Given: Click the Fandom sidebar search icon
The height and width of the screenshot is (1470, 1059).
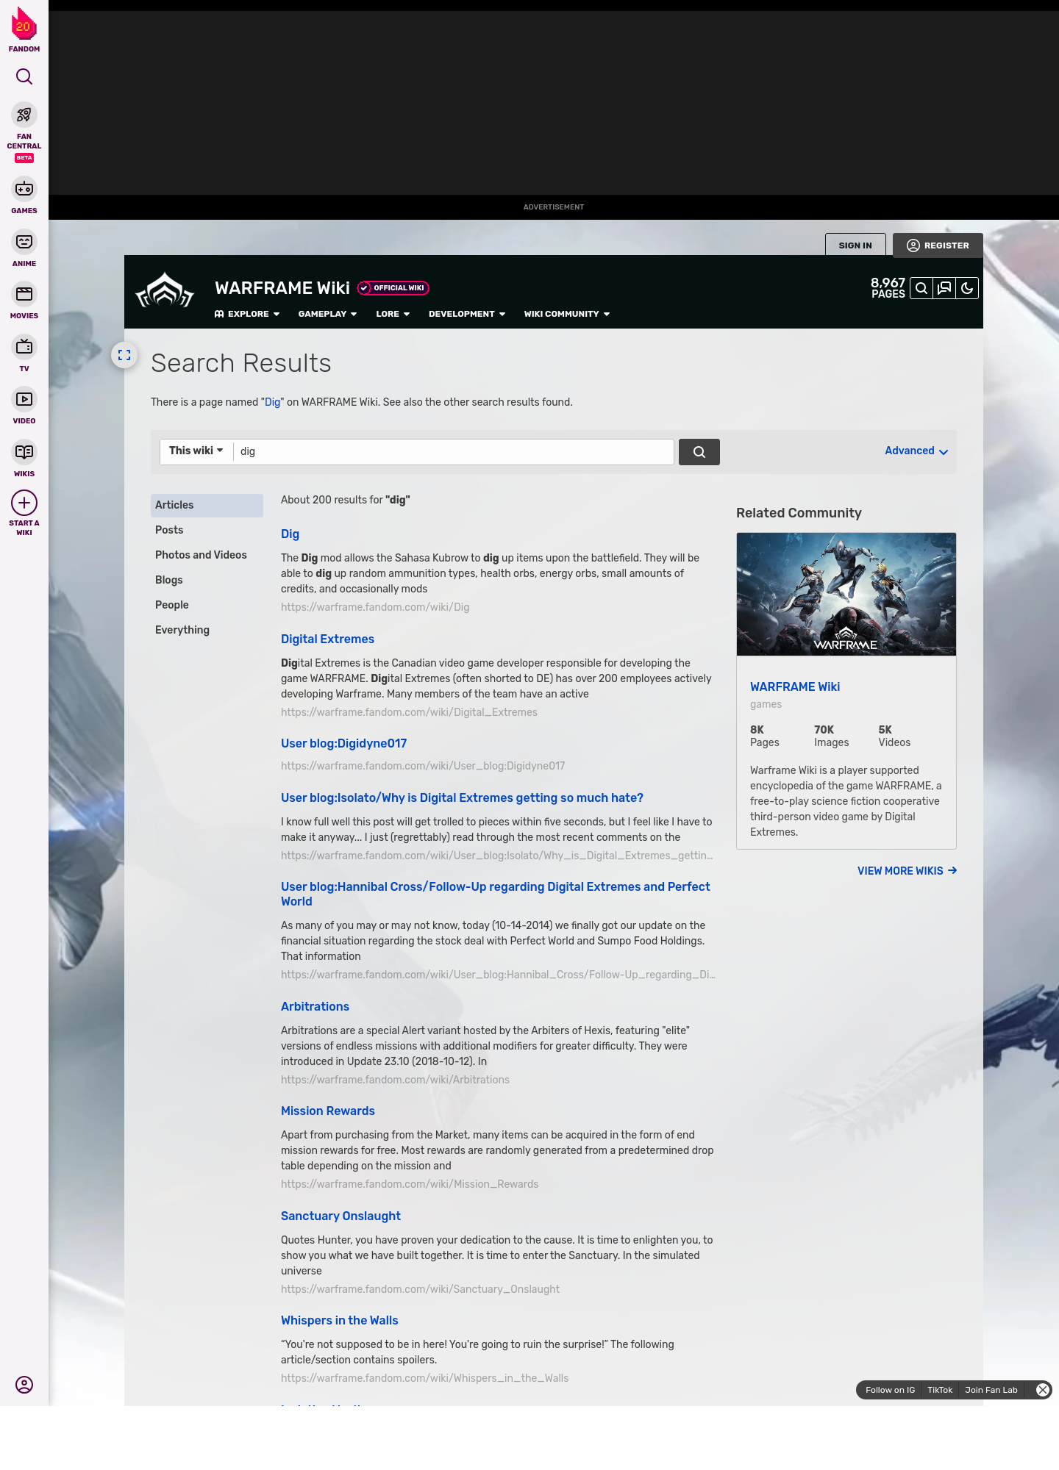Looking at the screenshot, I should click(x=24, y=77).
